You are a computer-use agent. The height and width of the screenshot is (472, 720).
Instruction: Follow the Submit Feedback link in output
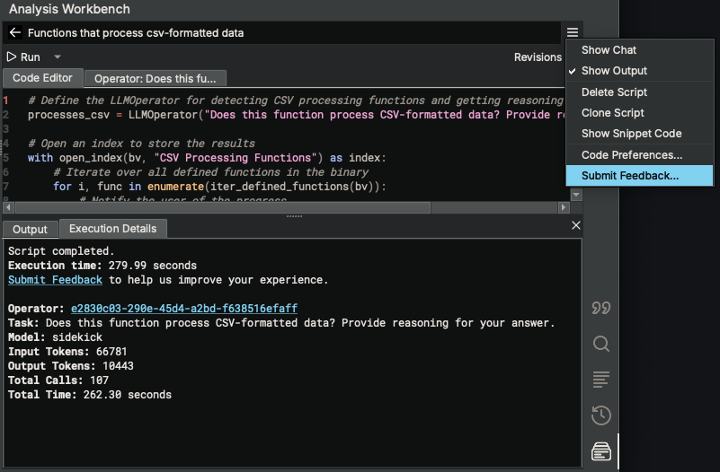click(x=55, y=280)
